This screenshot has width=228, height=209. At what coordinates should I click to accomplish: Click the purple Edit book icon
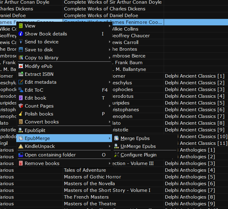(x=21, y=98)
